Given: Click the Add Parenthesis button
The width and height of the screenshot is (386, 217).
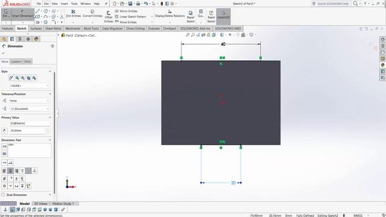Looking at the screenshot, I should point(4,146).
